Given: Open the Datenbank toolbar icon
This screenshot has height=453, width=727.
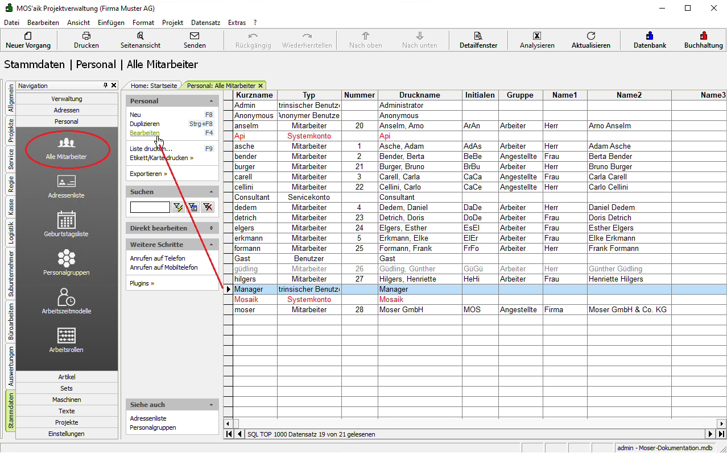Looking at the screenshot, I should coord(650,36).
